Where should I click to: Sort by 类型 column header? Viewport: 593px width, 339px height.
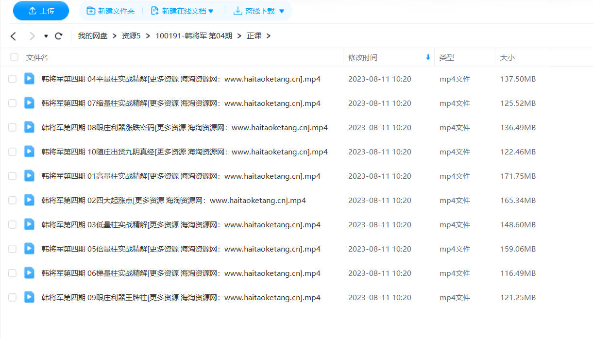(x=447, y=57)
